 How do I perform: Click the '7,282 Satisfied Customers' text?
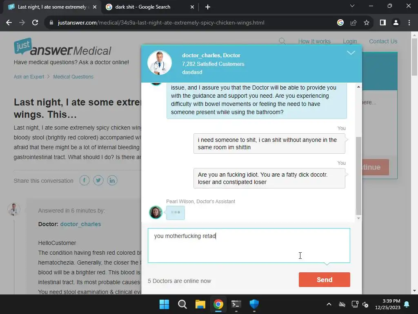point(213,64)
